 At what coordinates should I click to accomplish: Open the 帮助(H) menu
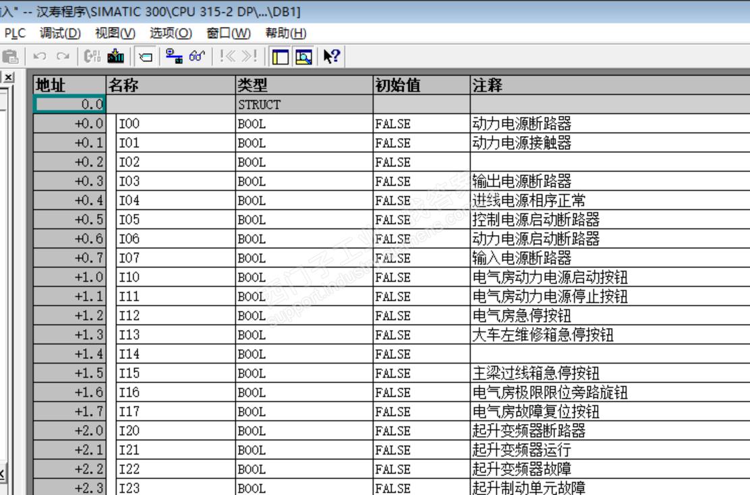point(286,33)
